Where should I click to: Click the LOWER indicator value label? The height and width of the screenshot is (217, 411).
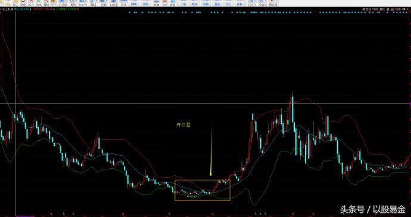coord(67,9)
